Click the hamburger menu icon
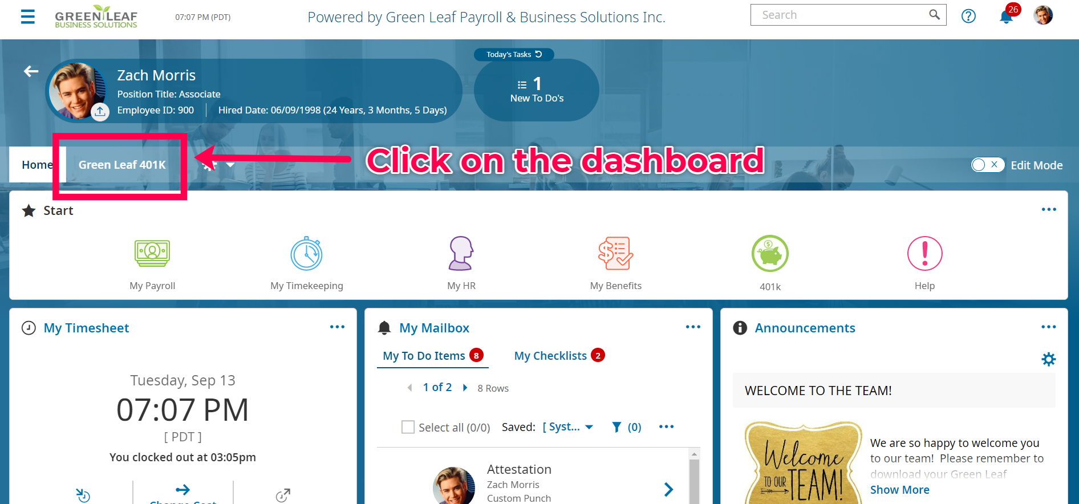 28,17
